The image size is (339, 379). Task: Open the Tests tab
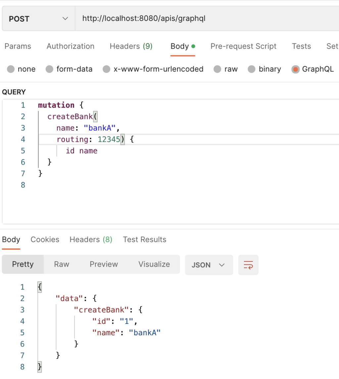tap(301, 46)
